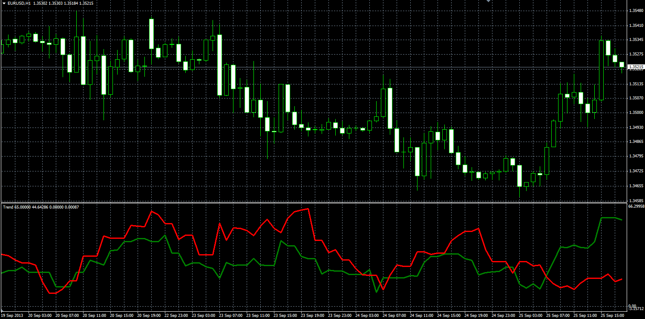Click time axis label 22 Sep 23:00

coord(176,316)
